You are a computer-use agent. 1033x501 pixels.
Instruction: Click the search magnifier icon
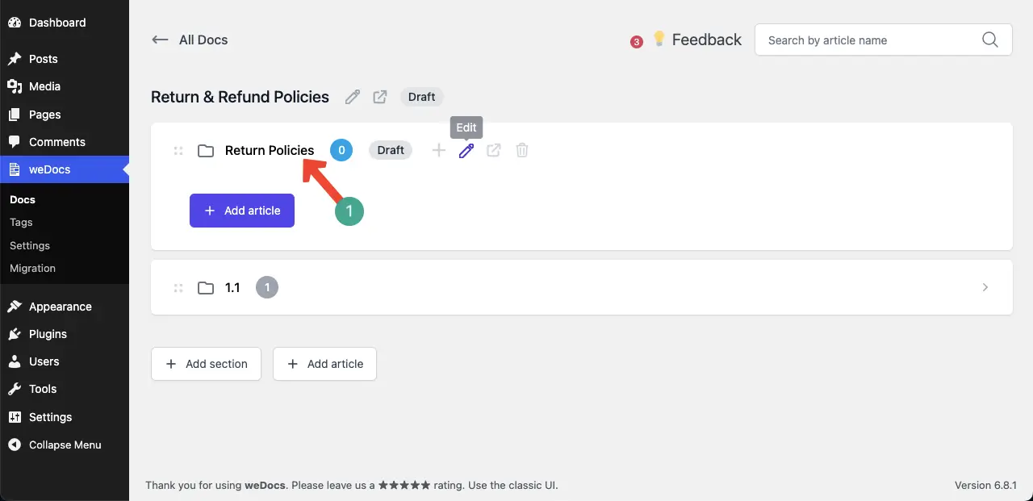pos(990,40)
